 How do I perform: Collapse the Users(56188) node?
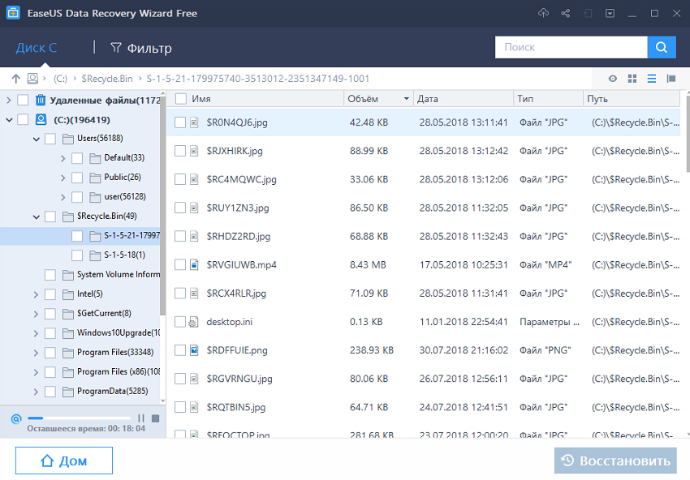pos(36,139)
